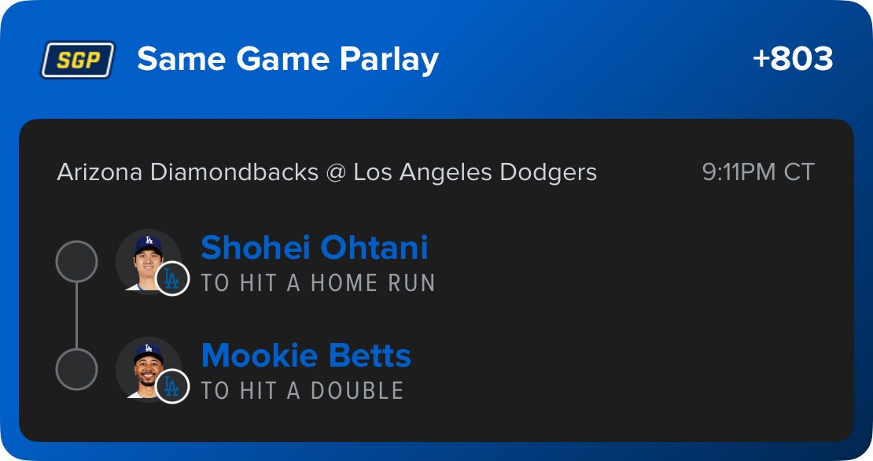The height and width of the screenshot is (461, 873).
Task: Click Shohei Ohtani's player headshot
Action: (145, 258)
